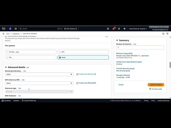Collapse the Advanced details section
Image resolution: width=171 pixels, height=128 pixels.
6,67
